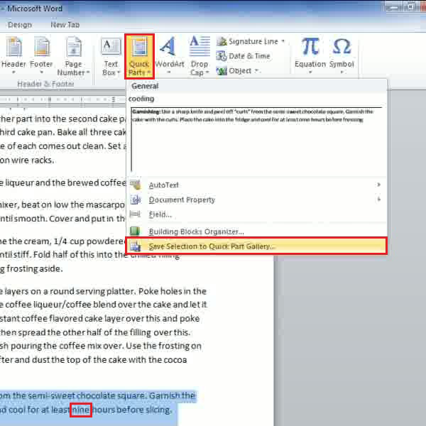Expand the Object dropdown arrow
This screenshot has height=426, width=426.
256,71
